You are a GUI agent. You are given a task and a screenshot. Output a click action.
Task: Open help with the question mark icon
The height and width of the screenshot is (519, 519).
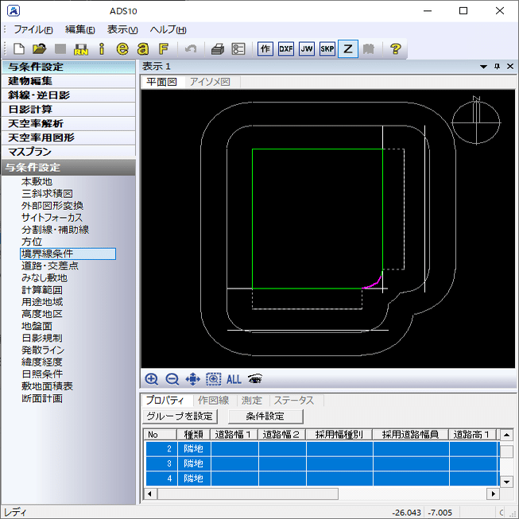396,49
